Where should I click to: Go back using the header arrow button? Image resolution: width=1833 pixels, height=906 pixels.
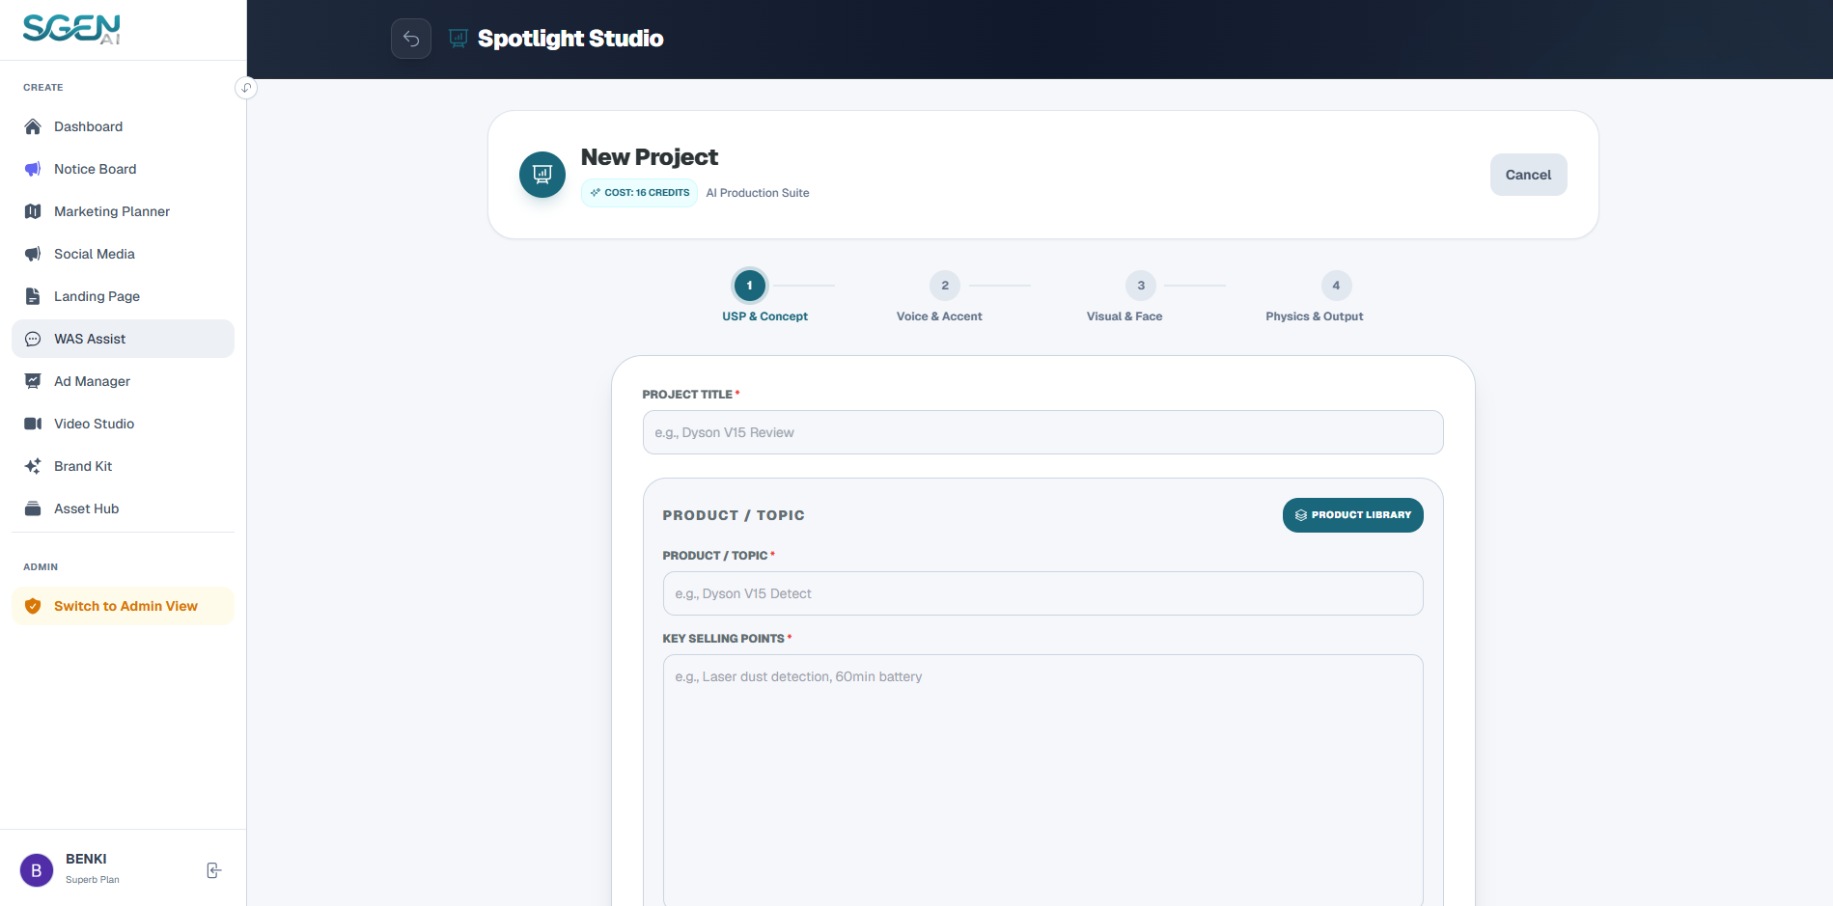[411, 39]
